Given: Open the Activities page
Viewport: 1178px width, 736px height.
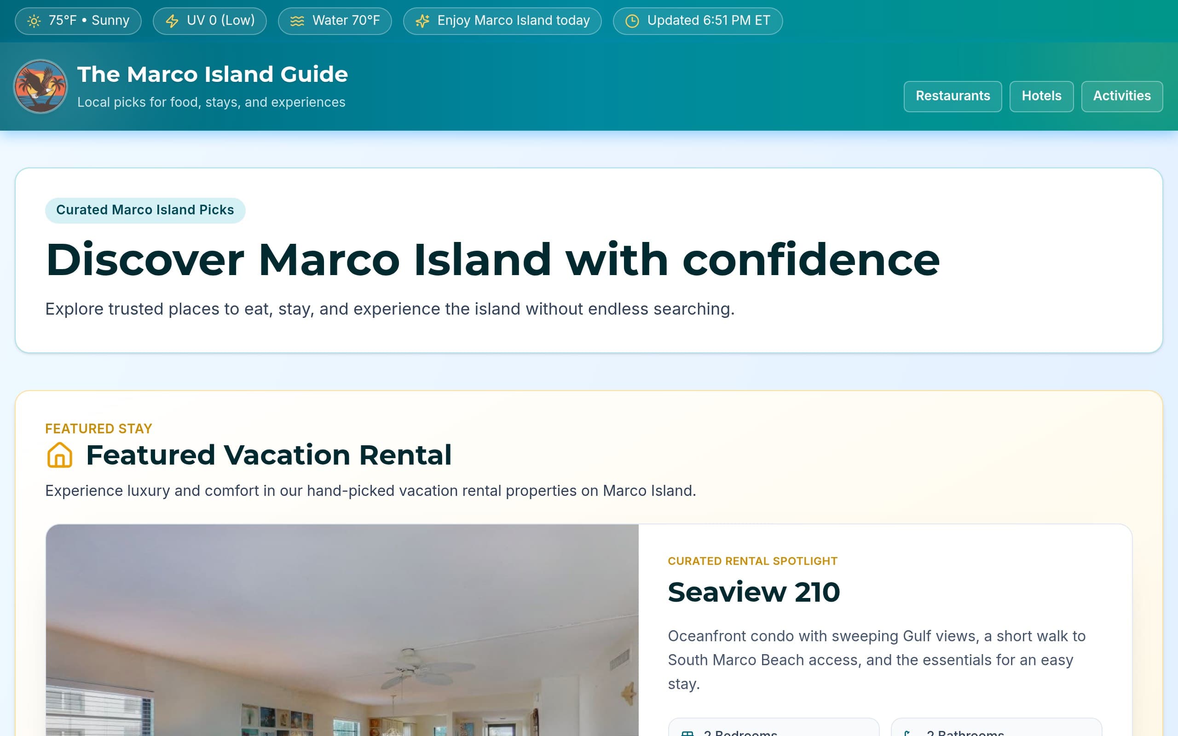Looking at the screenshot, I should (x=1122, y=96).
